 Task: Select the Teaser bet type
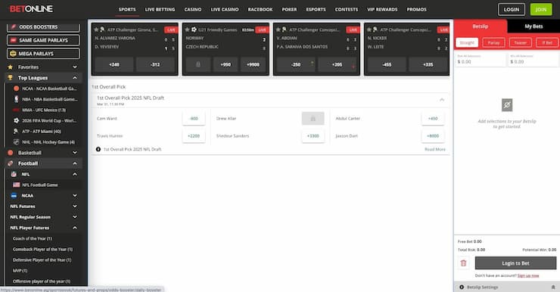click(x=521, y=43)
